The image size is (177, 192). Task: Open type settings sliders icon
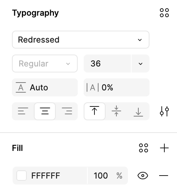tap(164, 111)
